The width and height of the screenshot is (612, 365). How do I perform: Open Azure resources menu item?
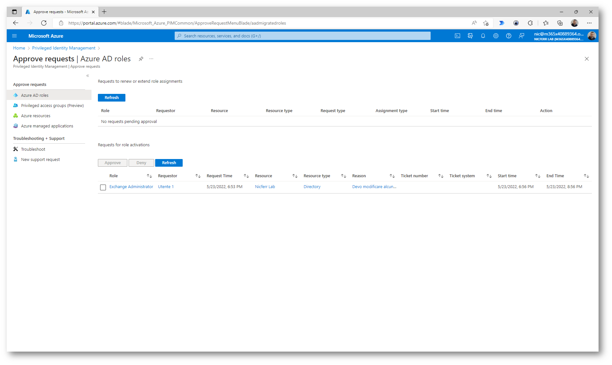49,116
